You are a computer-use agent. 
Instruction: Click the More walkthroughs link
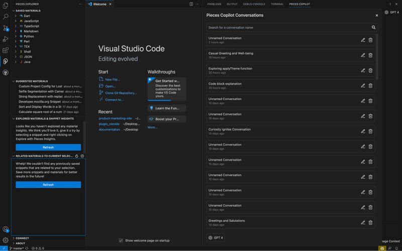click(x=152, y=128)
